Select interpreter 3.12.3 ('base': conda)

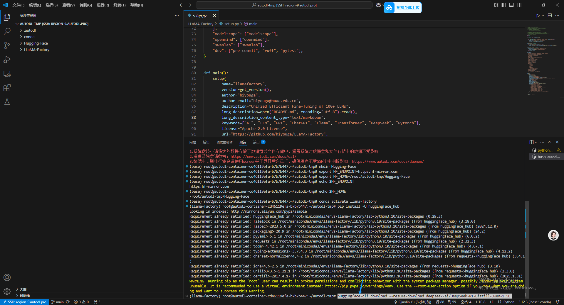[534, 302]
